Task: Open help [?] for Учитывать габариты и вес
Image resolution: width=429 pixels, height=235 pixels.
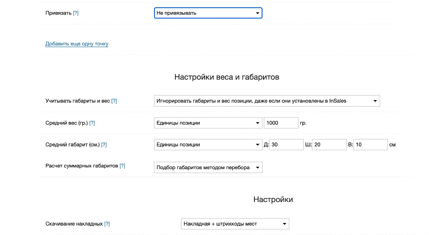Action: [114, 101]
